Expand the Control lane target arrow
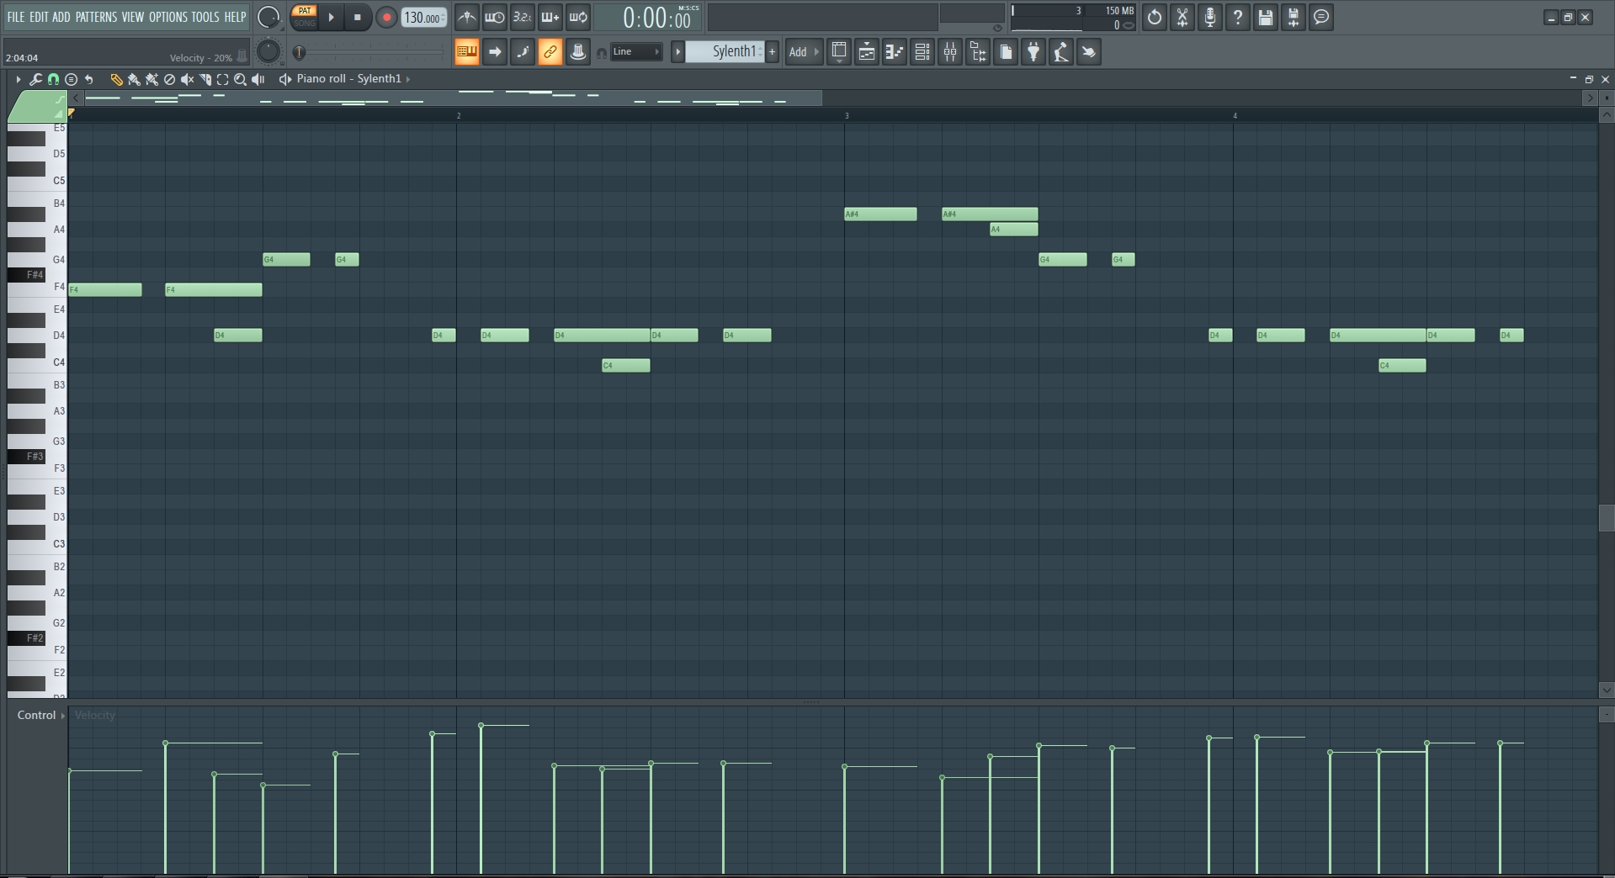This screenshot has width=1615, height=878. [63, 716]
